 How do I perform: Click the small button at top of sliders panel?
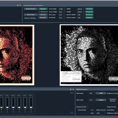tap(72, 93)
